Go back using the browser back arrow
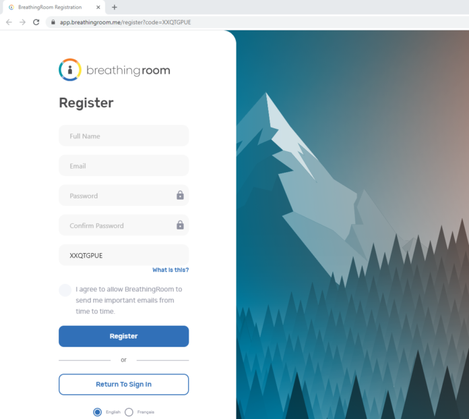 coord(9,22)
